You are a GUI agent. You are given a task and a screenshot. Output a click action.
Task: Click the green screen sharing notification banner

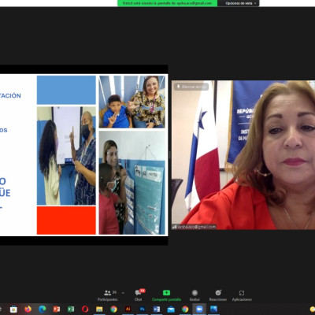(x=167, y=3)
